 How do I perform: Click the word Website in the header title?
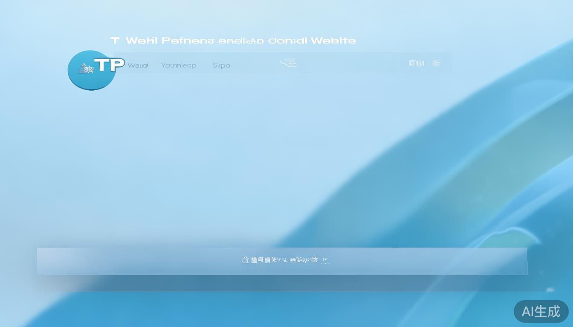tap(333, 40)
